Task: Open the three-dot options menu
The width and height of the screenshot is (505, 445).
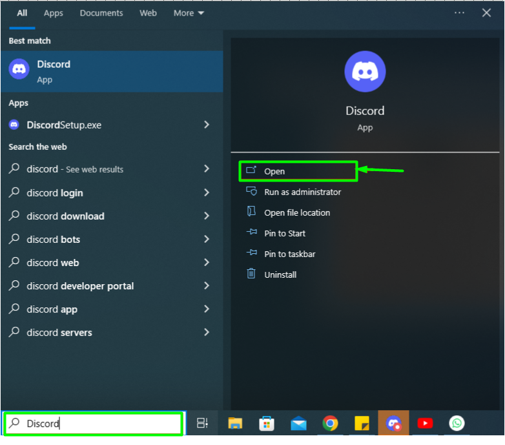Action: click(x=459, y=13)
